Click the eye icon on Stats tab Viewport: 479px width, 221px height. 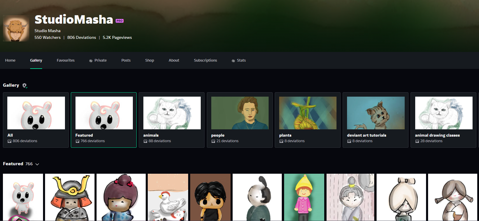233,61
